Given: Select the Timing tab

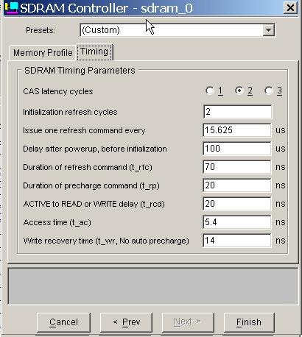Looking at the screenshot, I should coord(94,52).
